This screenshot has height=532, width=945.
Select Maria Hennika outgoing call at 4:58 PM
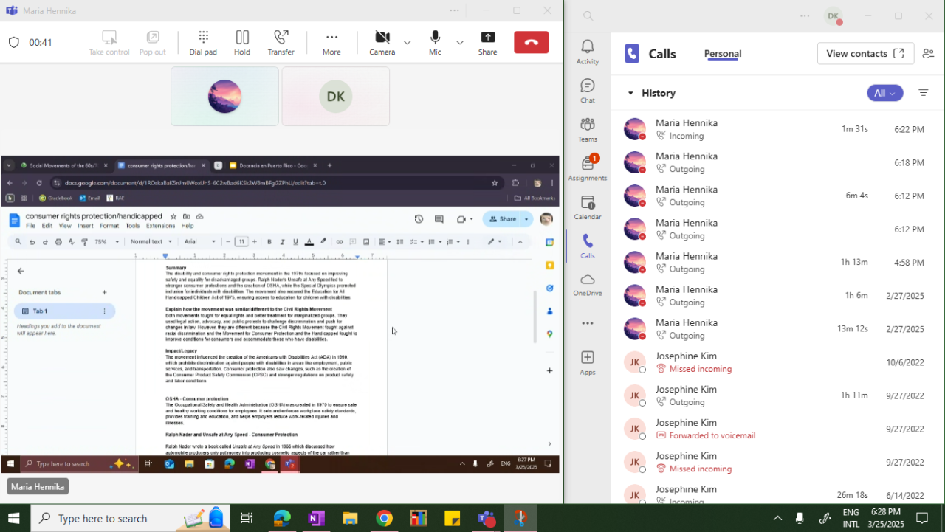click(777, 262)
